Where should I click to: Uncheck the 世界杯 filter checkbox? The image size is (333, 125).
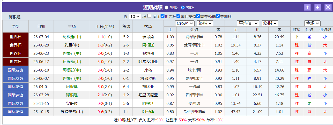click(x=162, y=16)
